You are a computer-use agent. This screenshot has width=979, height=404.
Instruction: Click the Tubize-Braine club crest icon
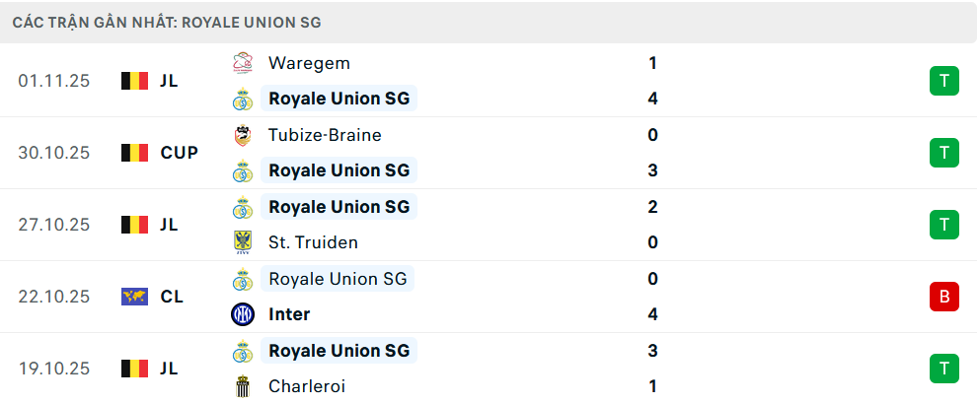242,135
